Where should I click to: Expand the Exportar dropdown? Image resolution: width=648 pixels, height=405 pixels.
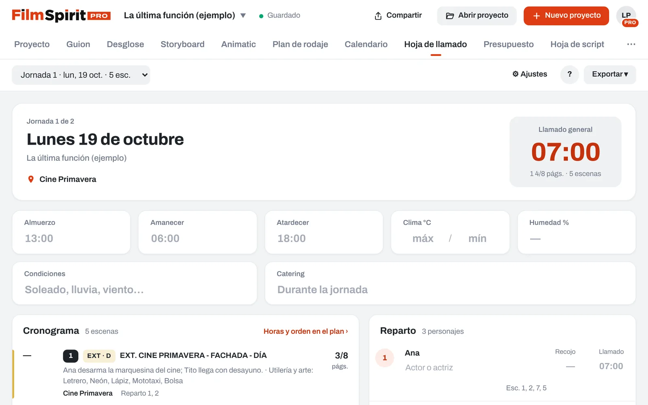click(x=610, y=75)
